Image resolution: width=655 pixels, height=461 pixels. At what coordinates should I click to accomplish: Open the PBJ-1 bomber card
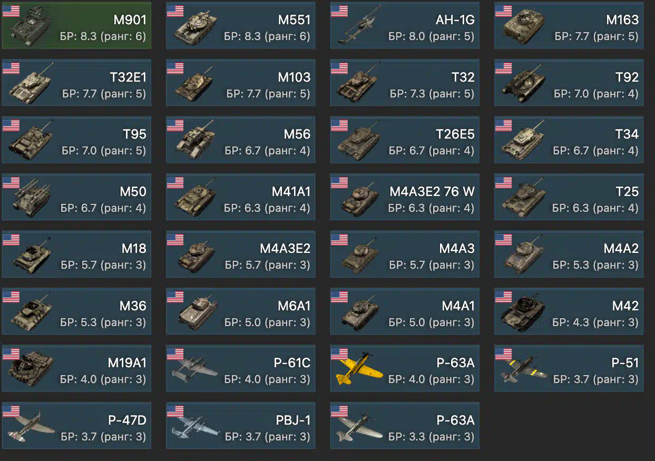click(x=241, y=425)
